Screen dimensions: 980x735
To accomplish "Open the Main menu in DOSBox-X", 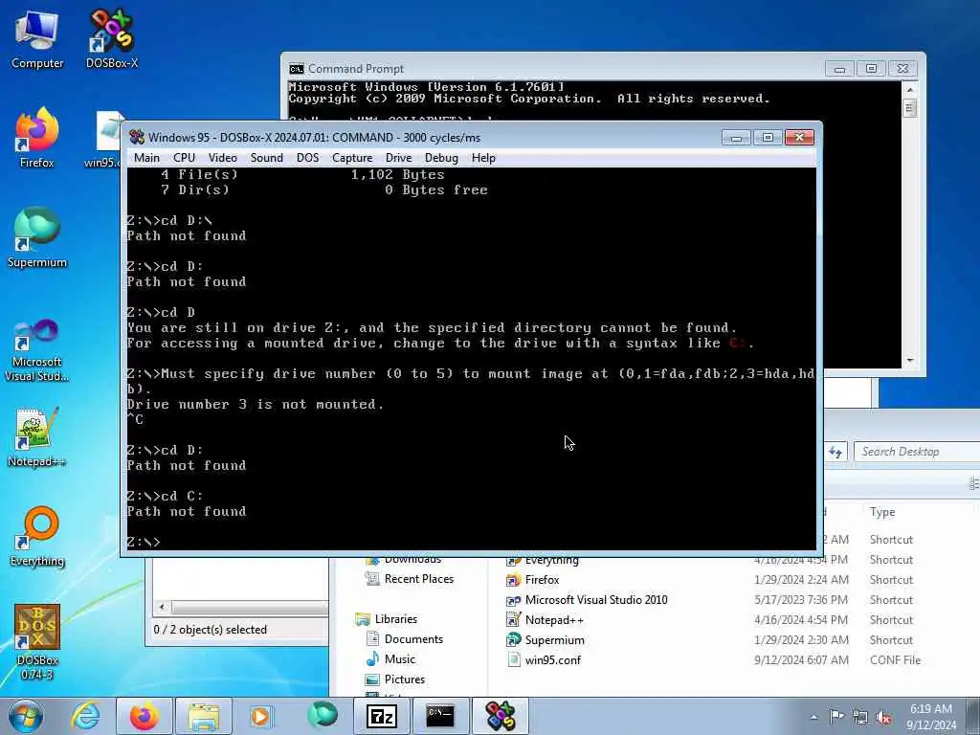I will (x=146, y=158).
